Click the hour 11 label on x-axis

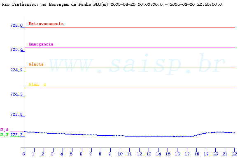coord(130,154)
